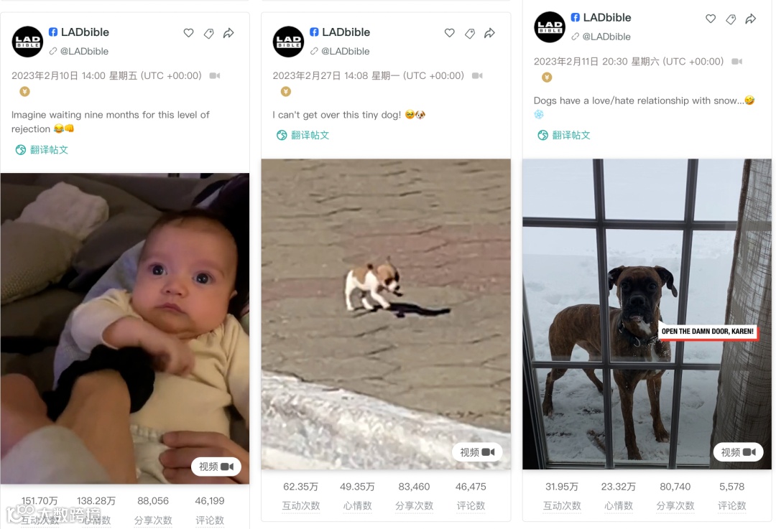Click the tag icon on the snow dog post
The width and height of the screenshot is (776, 529).
tap(731, 19)
